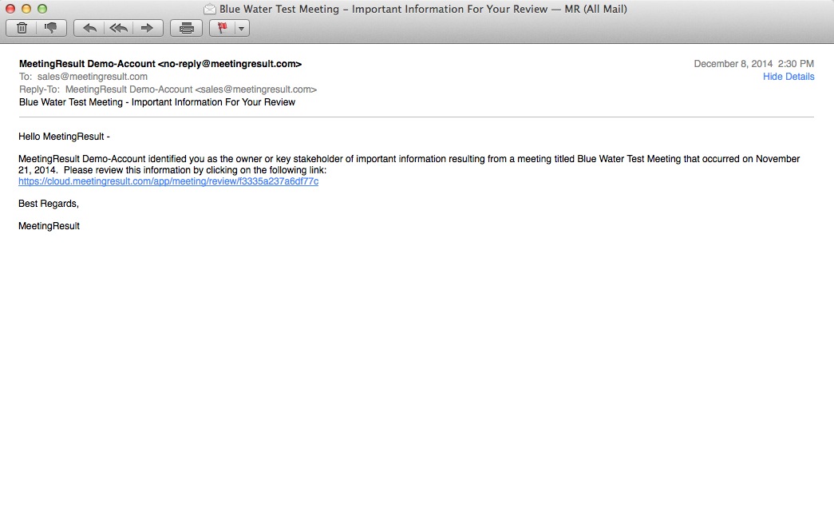
Task: Click the Hide Details link
Action: point(789,77)
